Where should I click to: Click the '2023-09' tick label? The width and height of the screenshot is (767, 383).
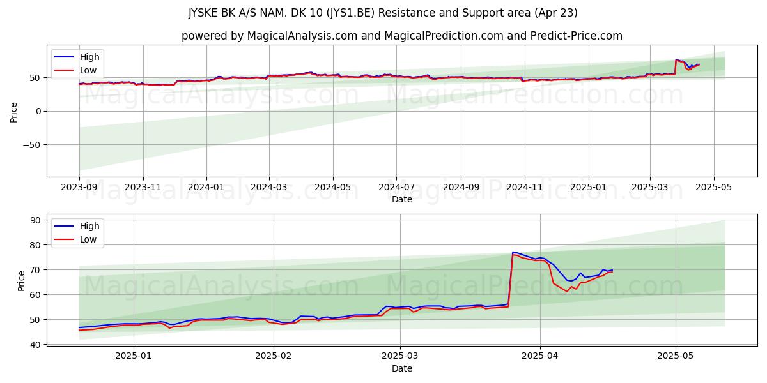click(79, 188)
